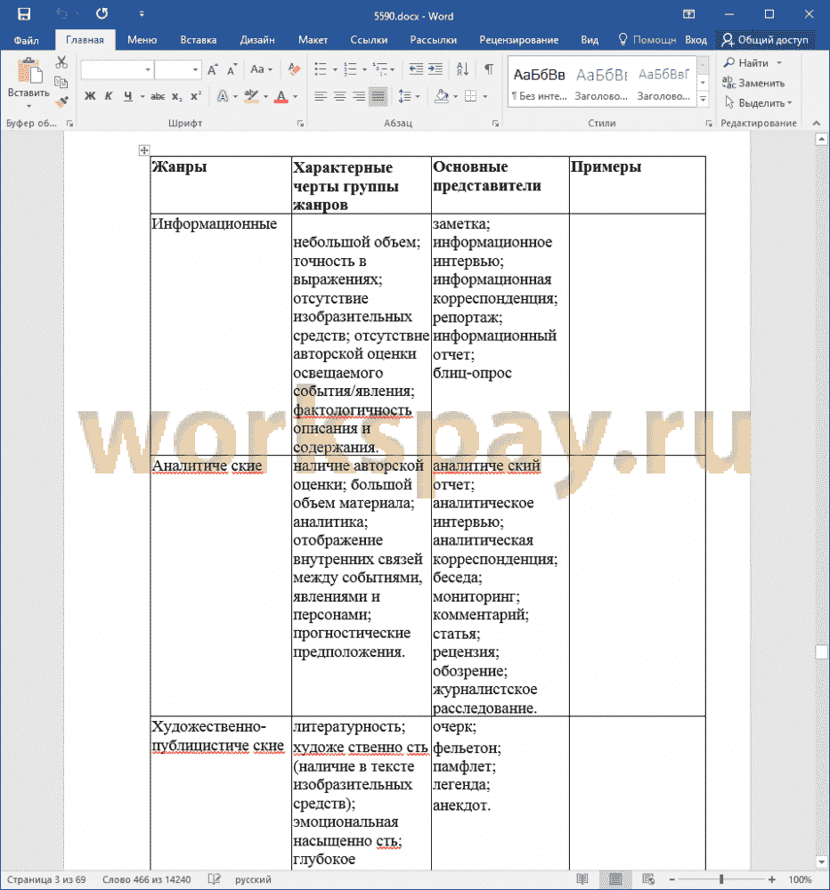Decrease font size with the smaller A icon
The height and width of the screenshot is (890, 830).
(x=232, y=69)
